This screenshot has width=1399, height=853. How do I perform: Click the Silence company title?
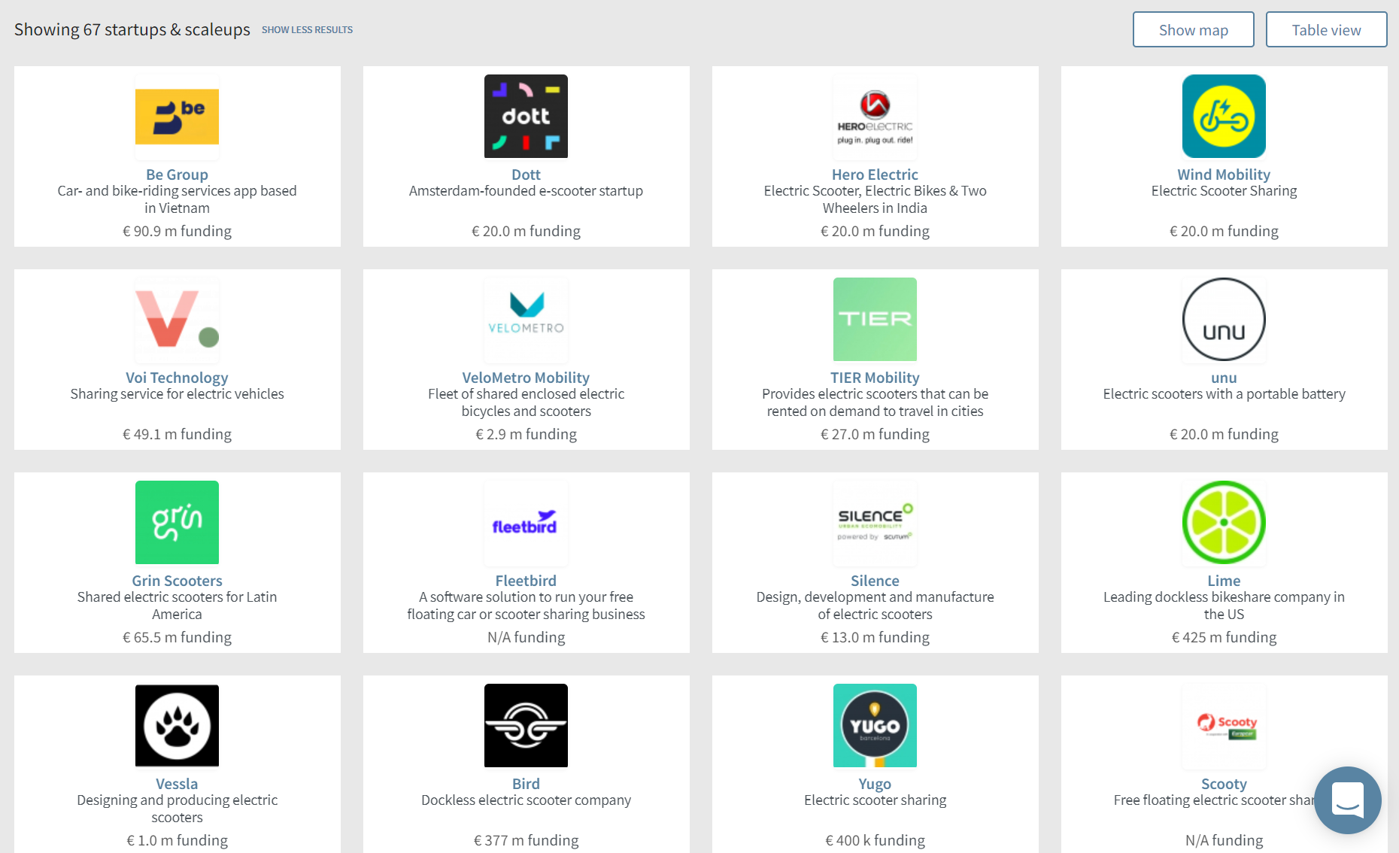875,581
